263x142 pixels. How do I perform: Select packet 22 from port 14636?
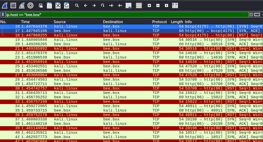132,53
